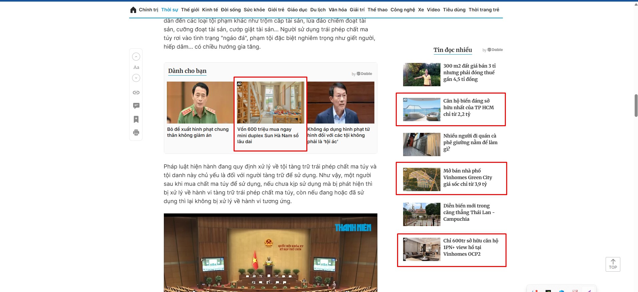Viewport: 638px width, 292px height.
Task: Open 'Mở bán nhà phố Vinhomes Green City' ad
Action: [467, 177]
